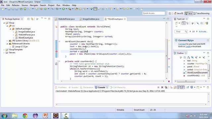Click Remove All Terminated Launches in Console
212x119 pixels.
tap(166, 87)
